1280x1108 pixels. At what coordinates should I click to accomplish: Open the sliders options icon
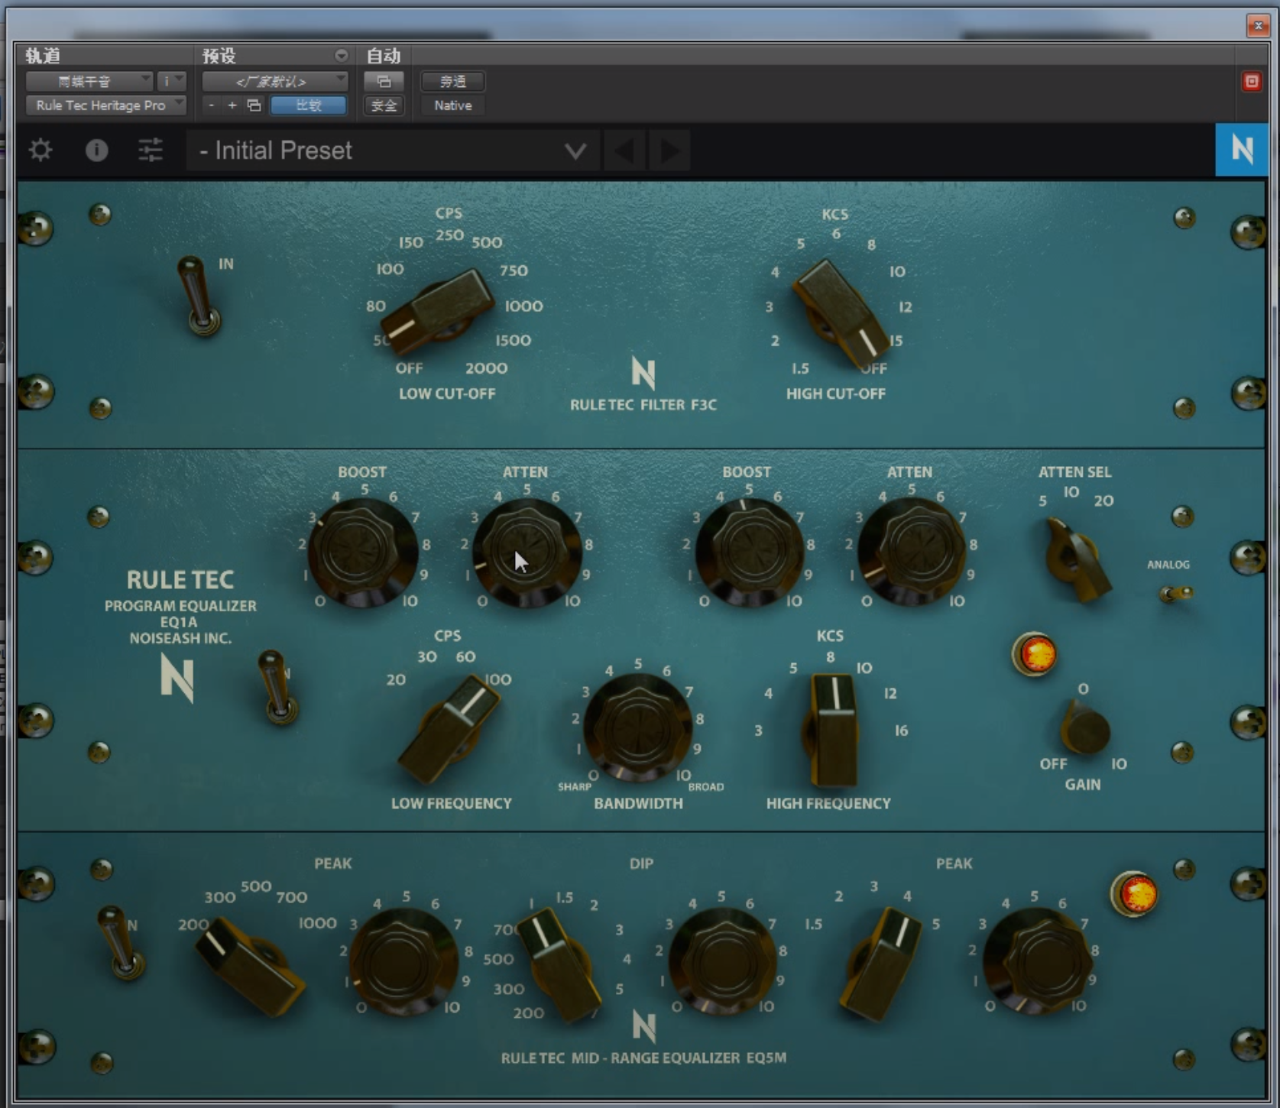pos(151,150)
